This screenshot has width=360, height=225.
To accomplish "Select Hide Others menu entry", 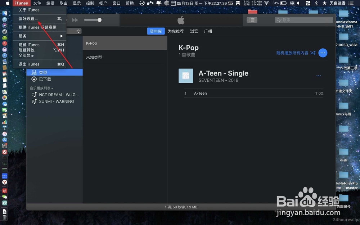I will [40, 50].
